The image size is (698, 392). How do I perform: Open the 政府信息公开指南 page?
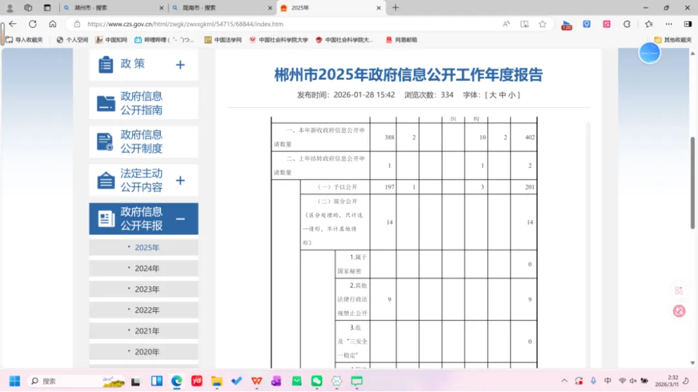(x=143, y=103)
